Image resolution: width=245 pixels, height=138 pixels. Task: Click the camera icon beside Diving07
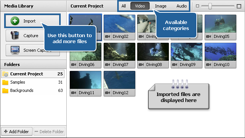(107, 64)
